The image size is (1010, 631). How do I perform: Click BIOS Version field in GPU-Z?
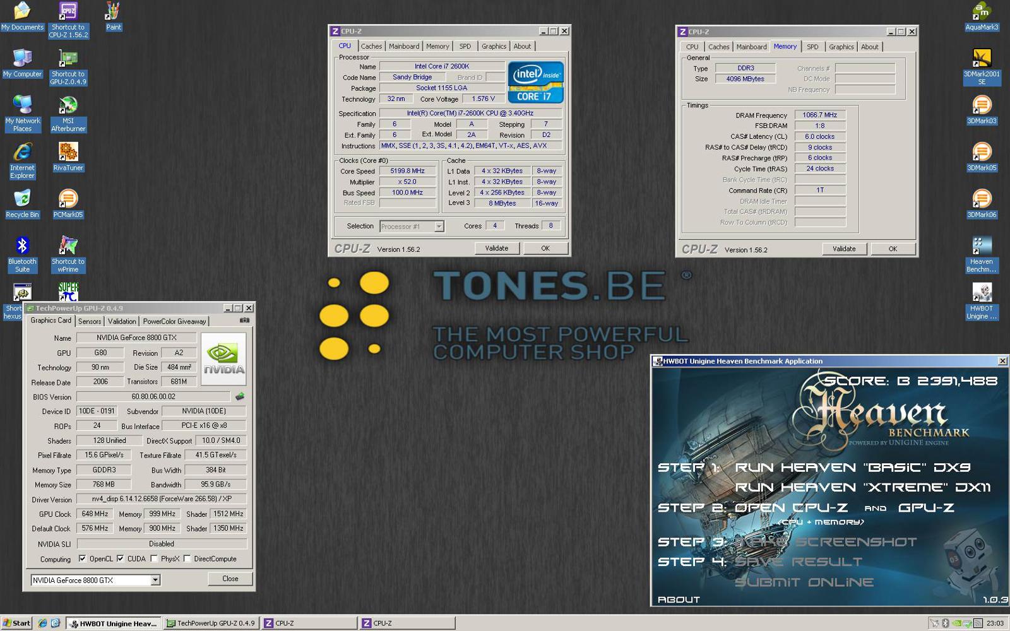tap(154, 397)
